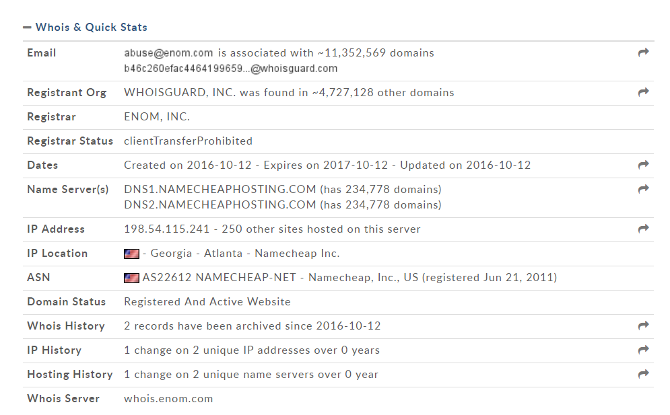This screenshot has width=670, height=415.
Task: Click the arrow icon beside Dates
Action: 643,165
